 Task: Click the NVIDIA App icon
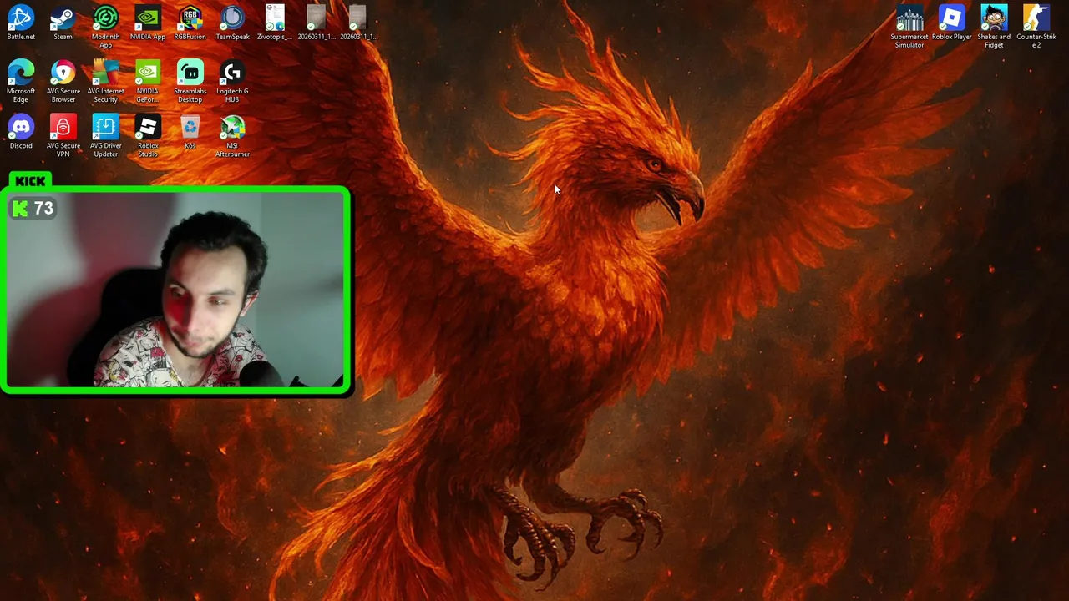148,23
